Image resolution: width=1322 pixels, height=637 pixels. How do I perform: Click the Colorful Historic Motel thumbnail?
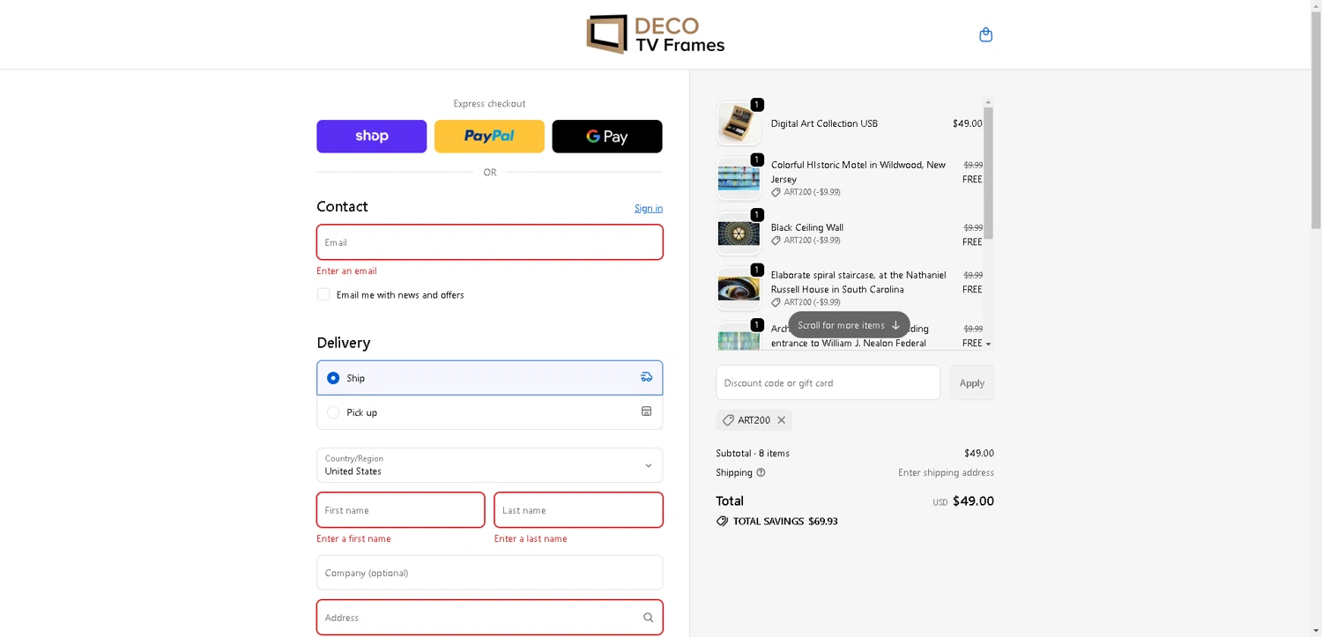coord(739,178)
